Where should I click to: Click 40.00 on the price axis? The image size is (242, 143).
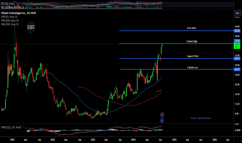pos(237,36)
